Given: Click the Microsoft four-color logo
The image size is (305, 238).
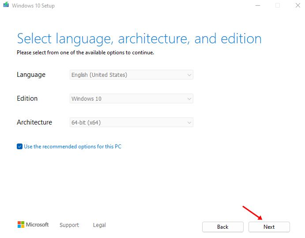Looking at the screenshot, I should 21,225.
